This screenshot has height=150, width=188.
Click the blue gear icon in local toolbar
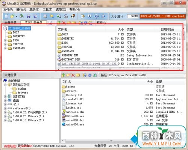[x=90, y=75]
